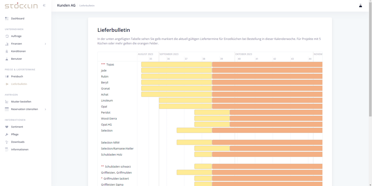The width and height of the screenshot is (372, 186).
Task: Click Wood-Sierra row label
Action: tap(109, 118)
